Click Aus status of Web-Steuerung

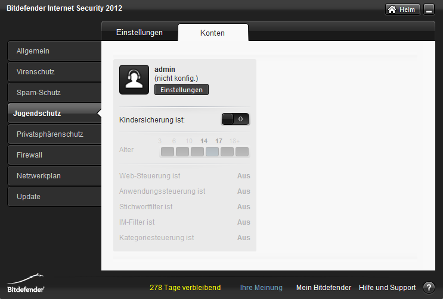pyautogui.click(x=243, y=176)
